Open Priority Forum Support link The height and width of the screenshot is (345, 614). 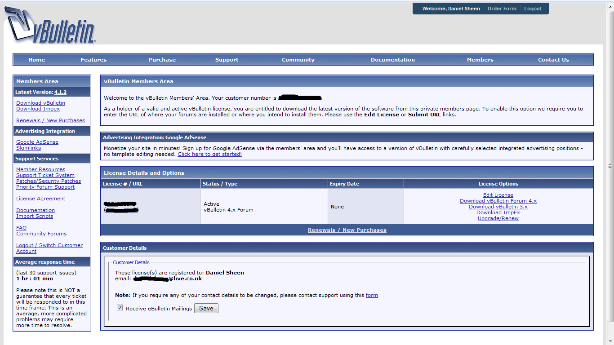[45, 187]
